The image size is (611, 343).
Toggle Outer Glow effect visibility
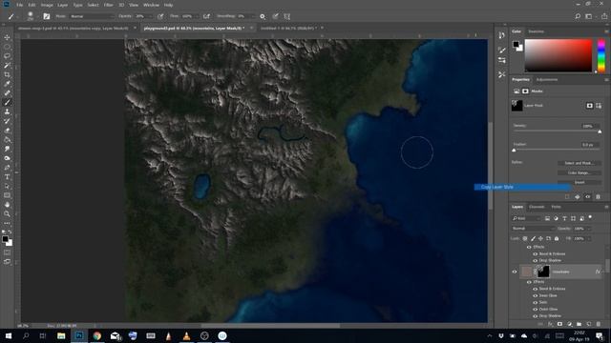pyautogui.click(x=535, y=309)
